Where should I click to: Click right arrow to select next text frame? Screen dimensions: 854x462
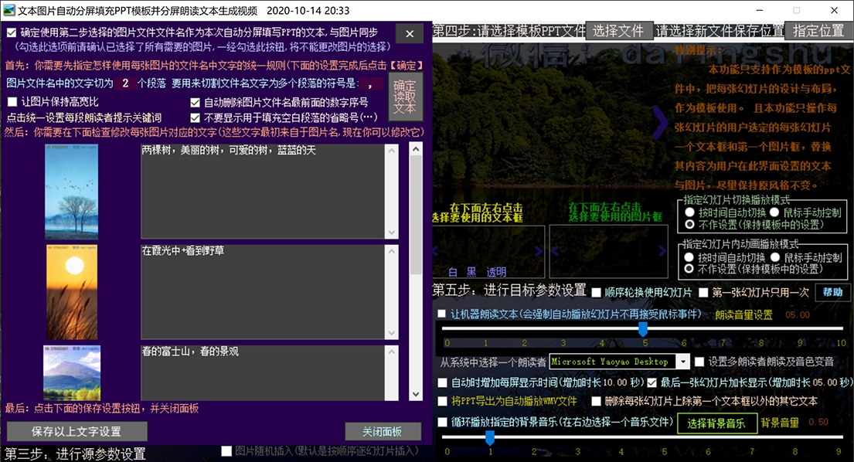(x=539, y=251)
